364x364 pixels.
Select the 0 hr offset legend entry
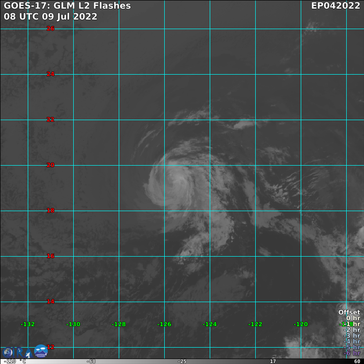[x=353, y=318]
